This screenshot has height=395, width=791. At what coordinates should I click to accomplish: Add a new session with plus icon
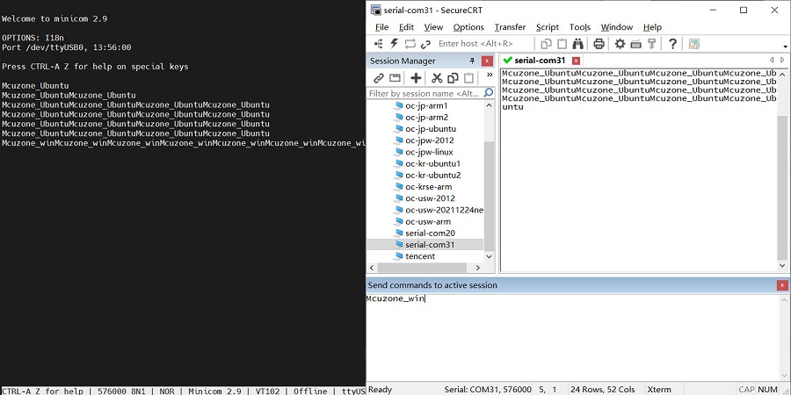pyautogui.click(x=416, y=77)
